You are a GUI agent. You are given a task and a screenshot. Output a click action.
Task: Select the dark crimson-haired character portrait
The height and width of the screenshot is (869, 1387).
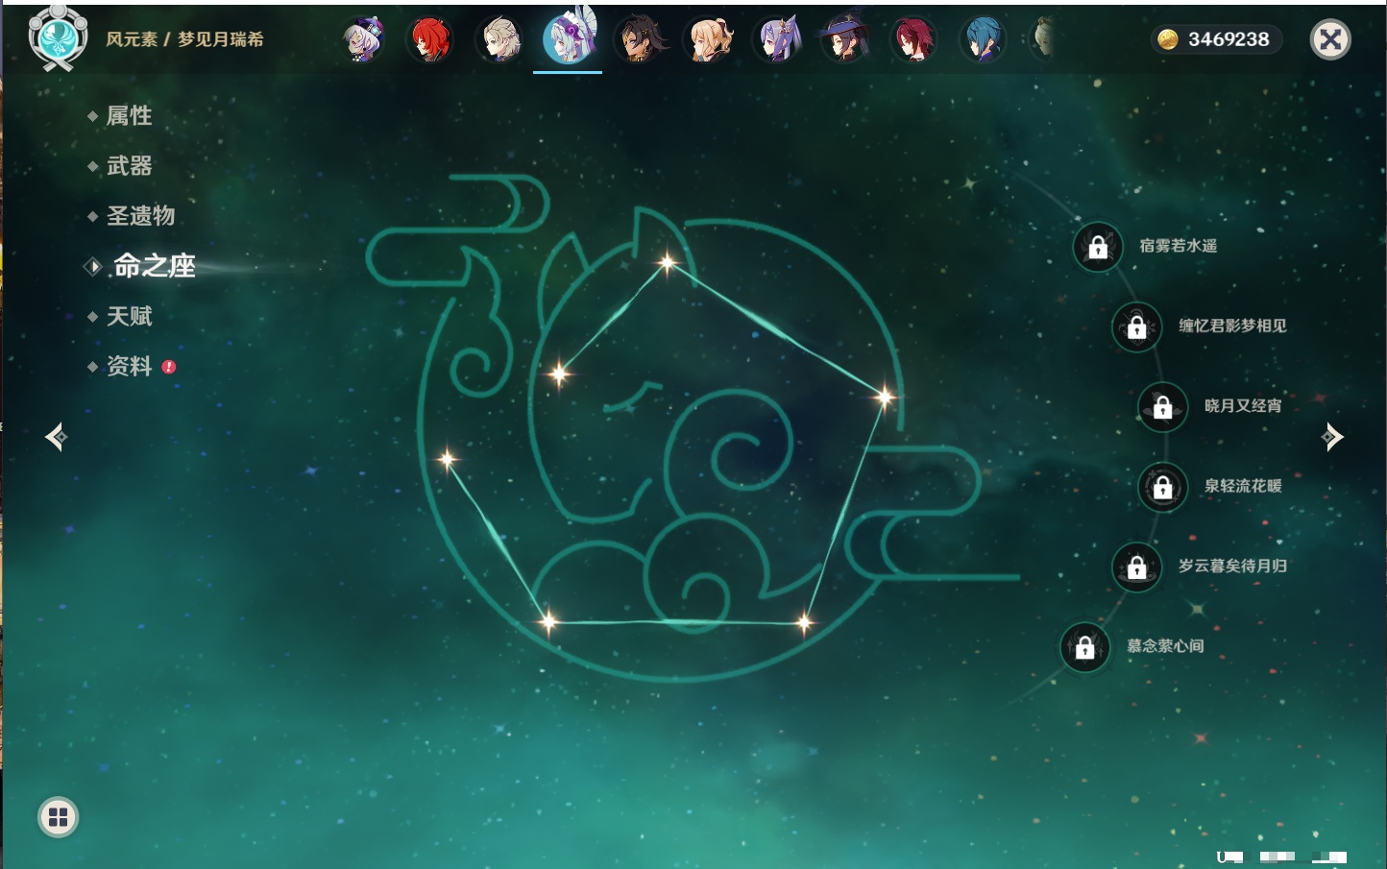[913, 39]
